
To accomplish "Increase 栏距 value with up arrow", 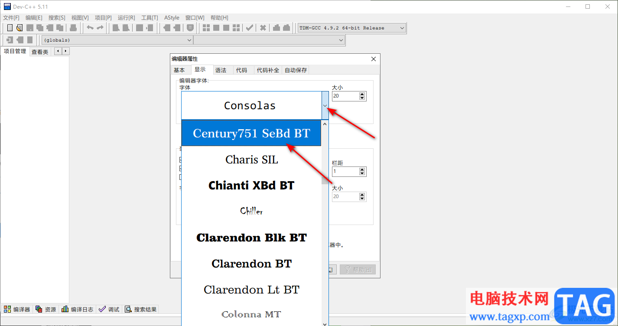I will [x=362, y=170].
